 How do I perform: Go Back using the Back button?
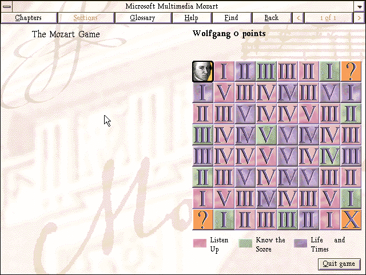tap(272, 18)
